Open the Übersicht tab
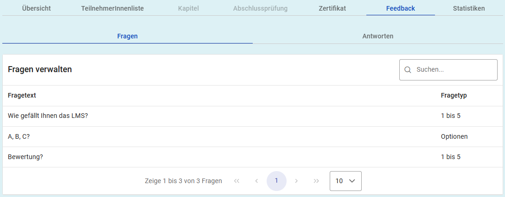The height and width of the screenshot is (197, 505). pos(36,8)
